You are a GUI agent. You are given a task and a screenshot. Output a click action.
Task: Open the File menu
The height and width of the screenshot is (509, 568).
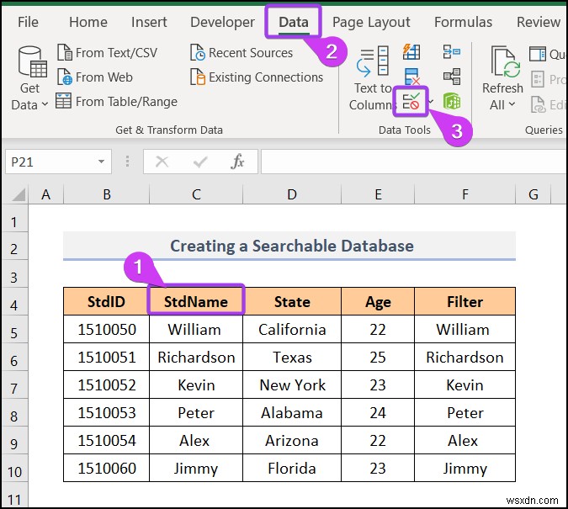click(x=28, y=23)
